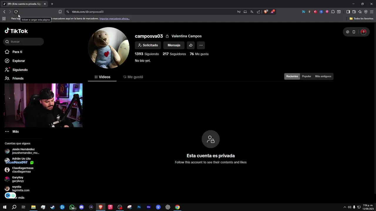Sort videos by Más antiguos
This screenshot has height=211, width=376.
coord(323,76)
